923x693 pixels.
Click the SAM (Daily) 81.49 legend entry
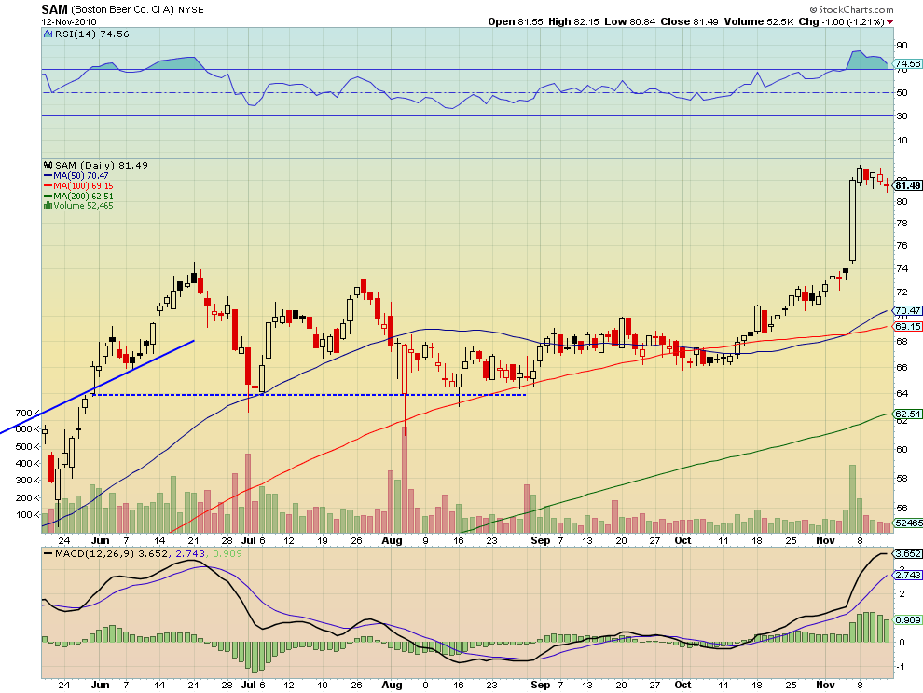[102, 165]
